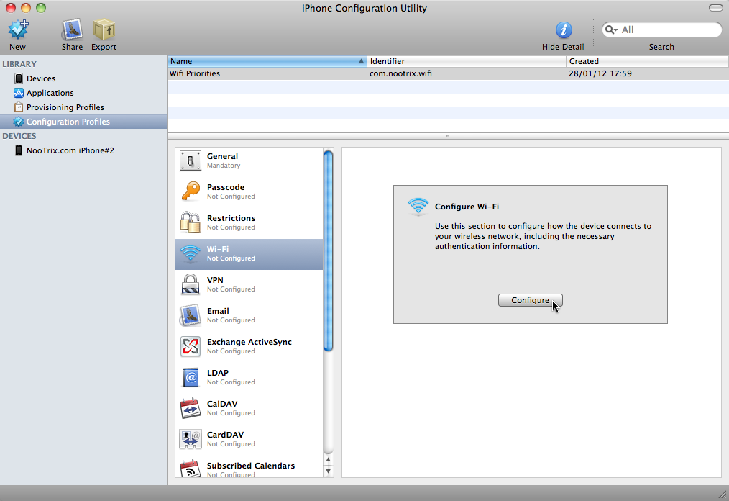Image resolution: width=729 pixels, height=501 pixels.
Task: Open the search scope magnifier dropdown
Action: coord(611,30)
